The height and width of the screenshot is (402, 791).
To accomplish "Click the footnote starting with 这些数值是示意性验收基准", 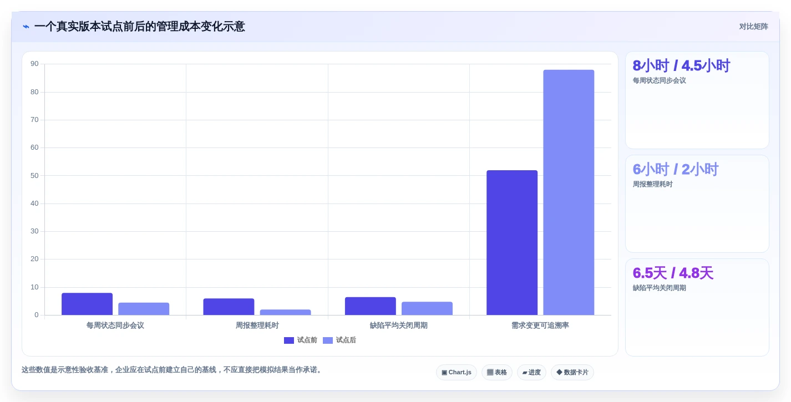I will point(173,370).
